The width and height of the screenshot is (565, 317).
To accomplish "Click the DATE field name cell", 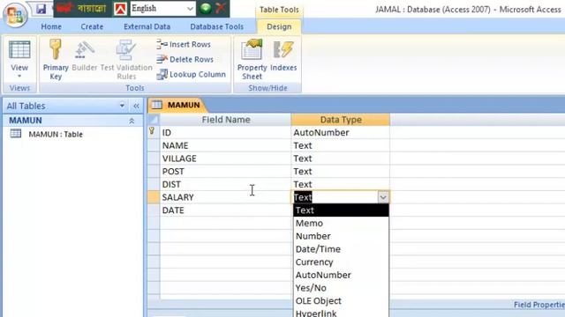I will [226, 210].
